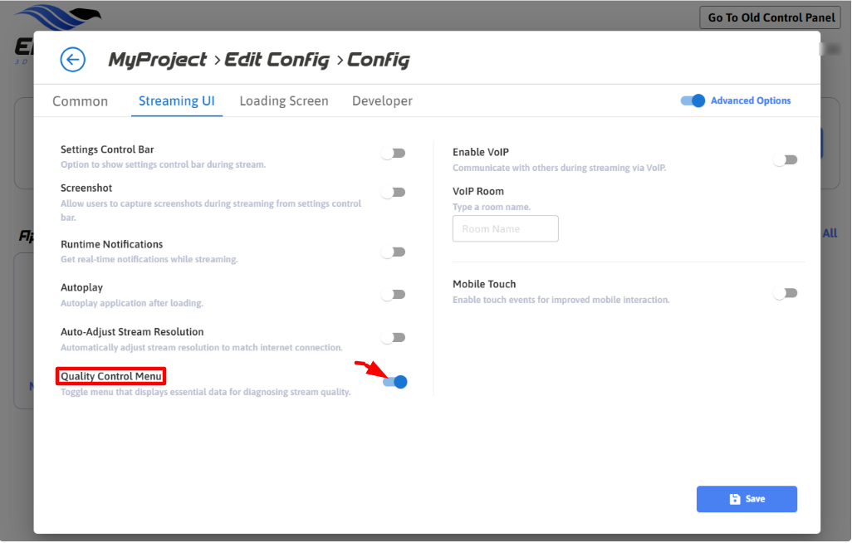The height and width of the screenshot is (543, 852).
Task: Disable the Advanced Options toggle
Action: coord(693,101)
